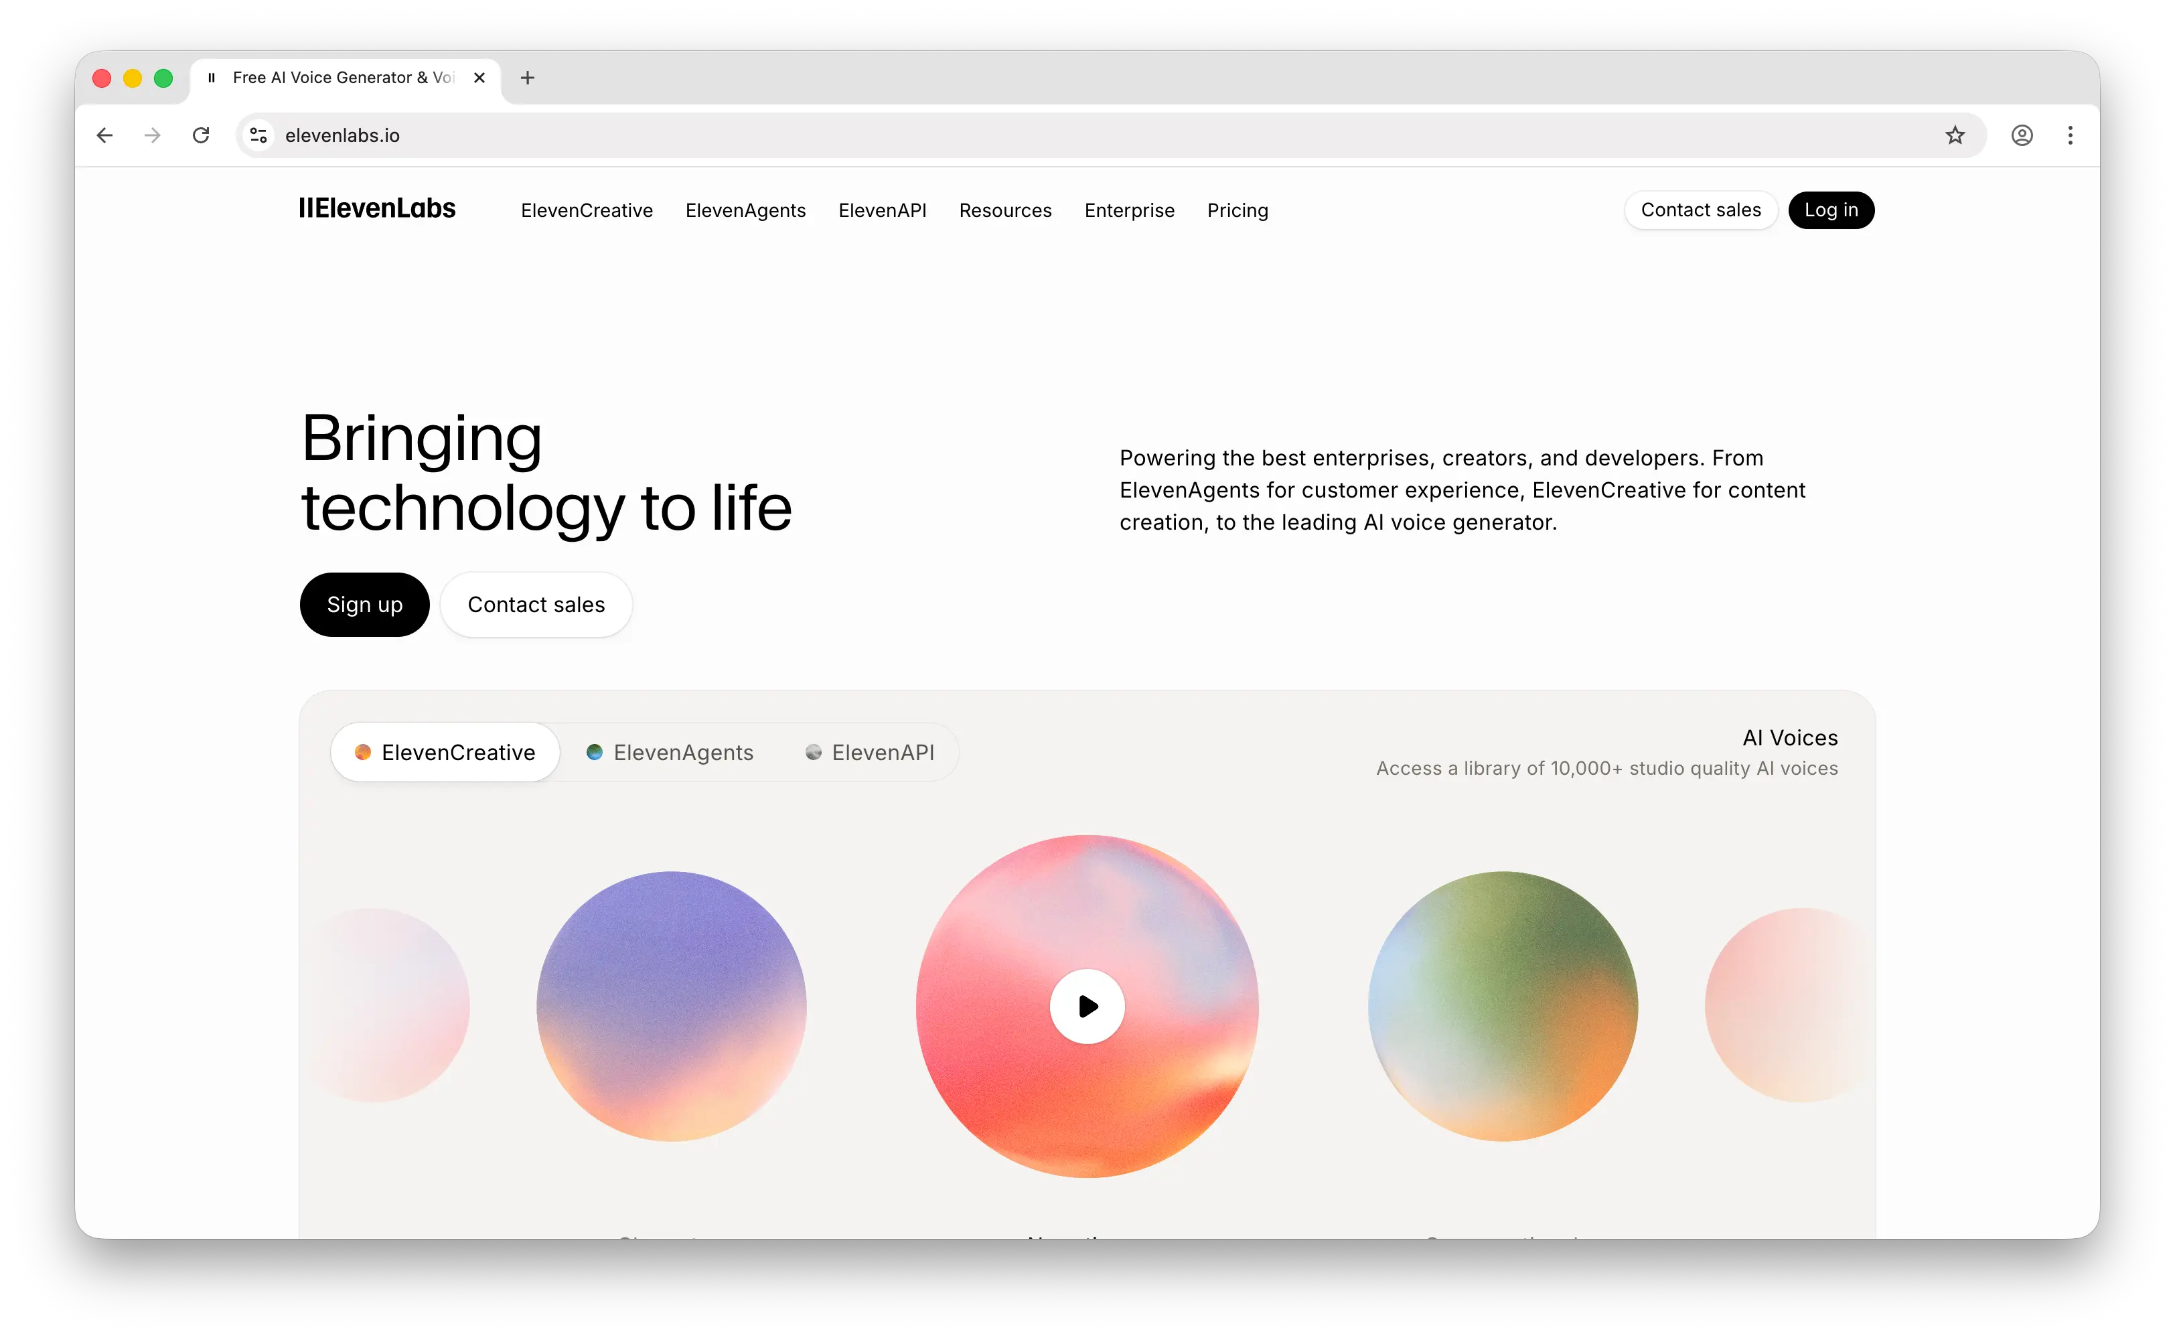
Task: Click the black Sign up button
Action: pos(364,605)
